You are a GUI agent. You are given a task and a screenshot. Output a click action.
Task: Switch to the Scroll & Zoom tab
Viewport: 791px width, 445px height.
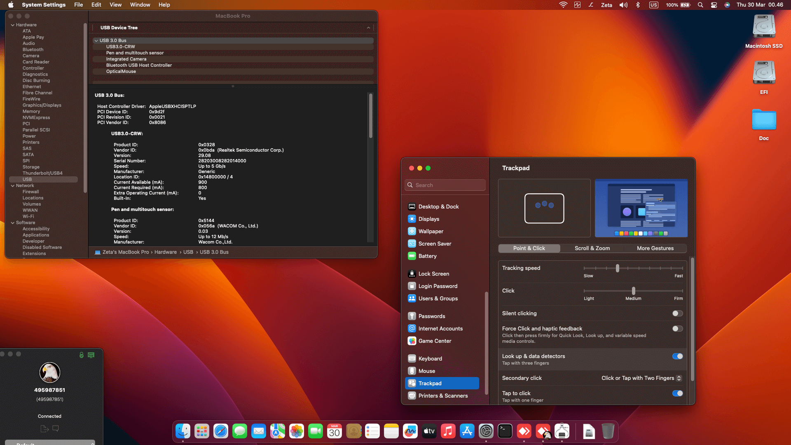pos(592,248)
